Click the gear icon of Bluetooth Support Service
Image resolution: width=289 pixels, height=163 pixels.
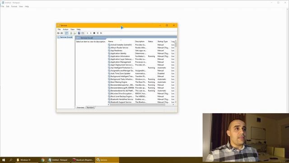(109, 102)
